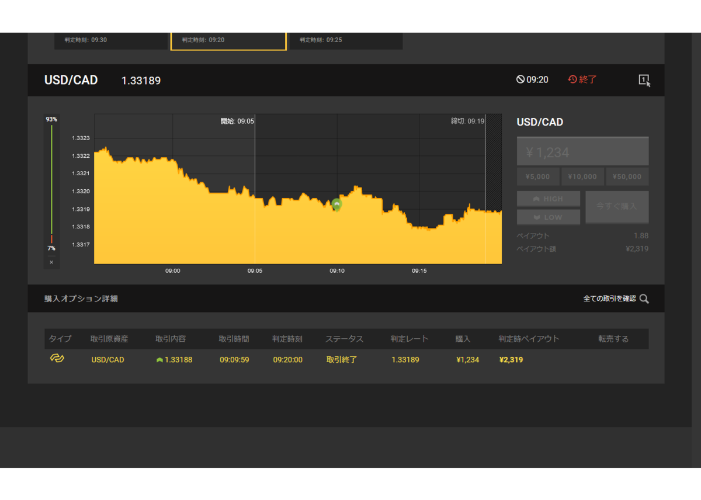Open the one-click trade icon
701x500 pixels.
(644, 81)
